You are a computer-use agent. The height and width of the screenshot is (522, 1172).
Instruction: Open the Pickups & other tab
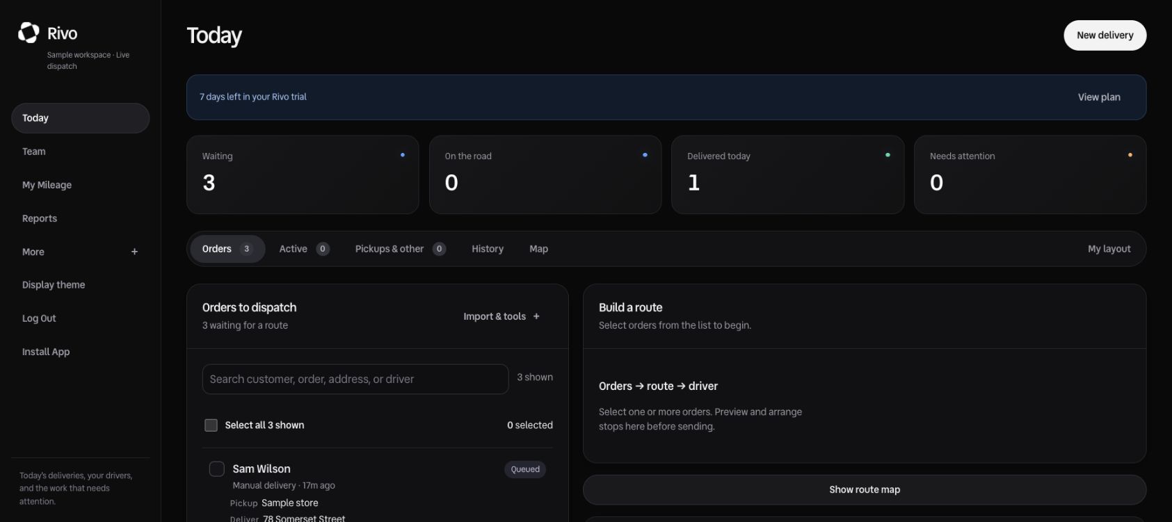point(400,249)
